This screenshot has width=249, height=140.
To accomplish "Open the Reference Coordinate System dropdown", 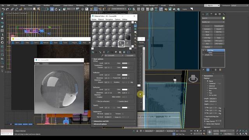I will click(71, 9).
